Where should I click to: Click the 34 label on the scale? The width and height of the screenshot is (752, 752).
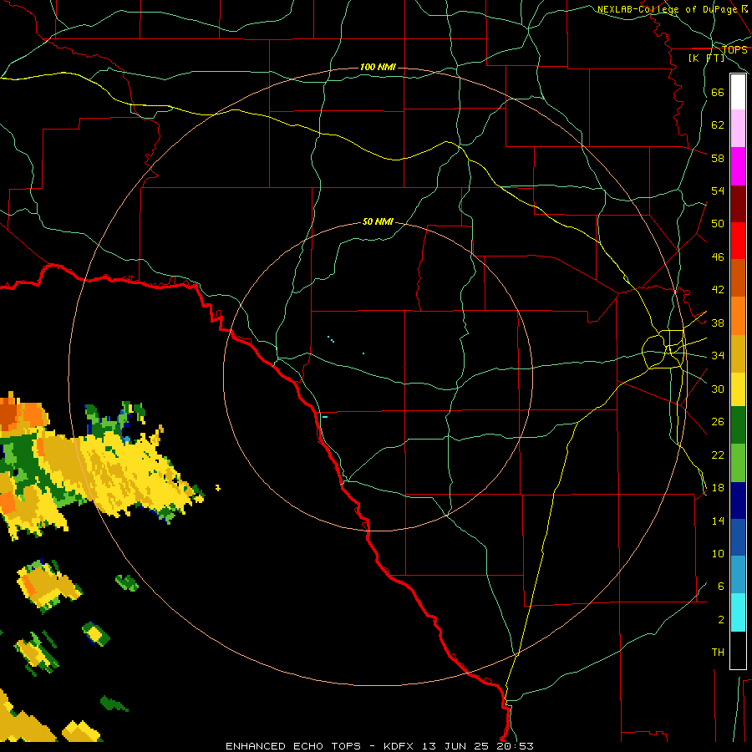718,356
